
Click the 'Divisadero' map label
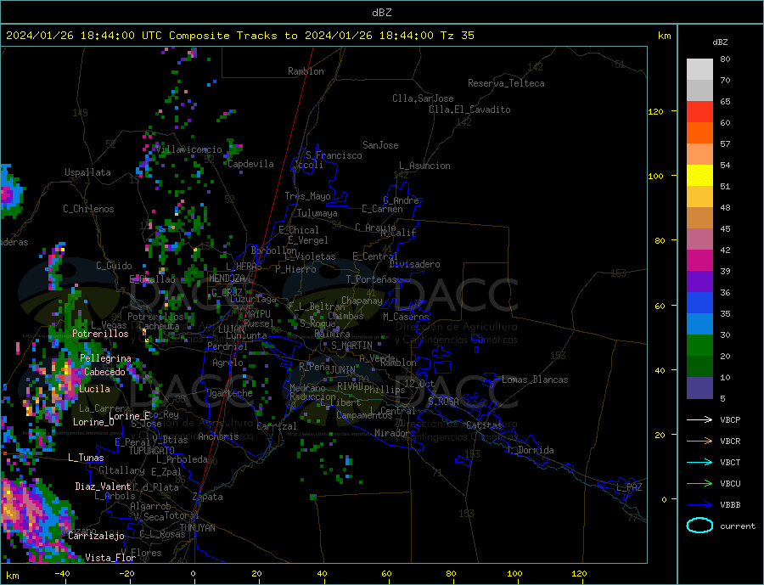pos(414,264)
